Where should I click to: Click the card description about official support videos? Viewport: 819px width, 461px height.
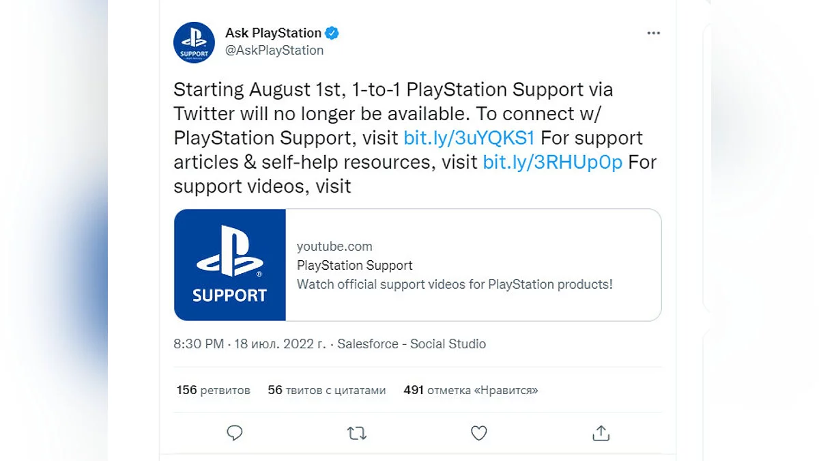(x=455, y=284)
